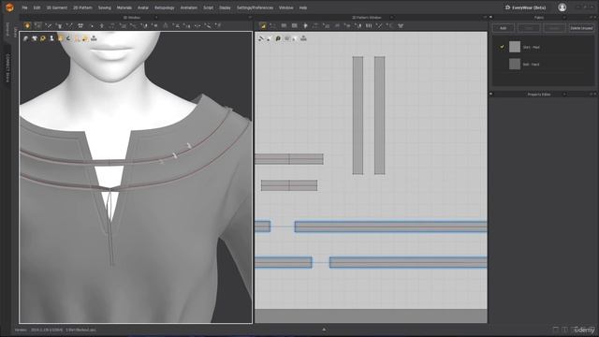The height and width of the screenshot is (337, 599).
Task: Open the Property Editor title dropdown arrow
Action: 564,95
